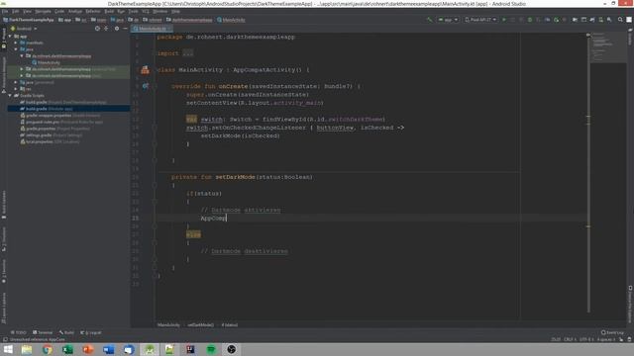Select proguard-rules.pro file
634x356 pixels.
pyautogui.click(x=61, y=122)
